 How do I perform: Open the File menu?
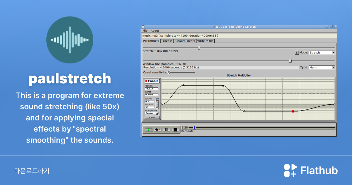tap(145, 31)
